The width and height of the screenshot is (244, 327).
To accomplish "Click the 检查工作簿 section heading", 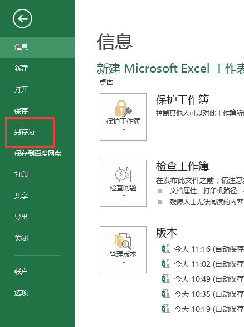I will pyautogui.click(x=182, y=166).
